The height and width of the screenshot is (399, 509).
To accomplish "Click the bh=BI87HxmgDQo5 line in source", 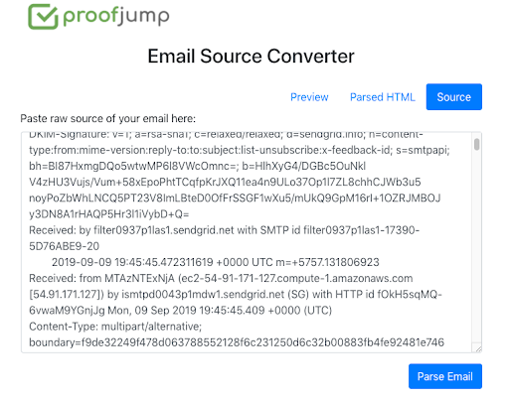I will [197, 166].
